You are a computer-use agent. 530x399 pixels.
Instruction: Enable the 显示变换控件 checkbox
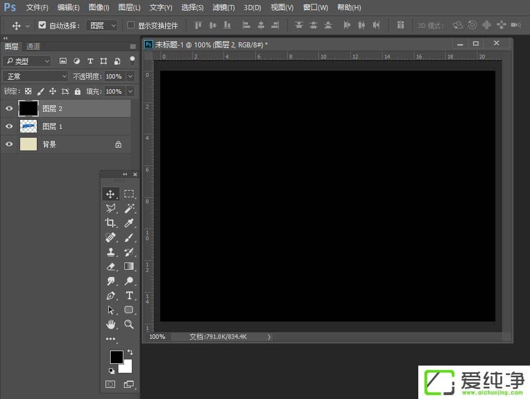tap(131, 25)
